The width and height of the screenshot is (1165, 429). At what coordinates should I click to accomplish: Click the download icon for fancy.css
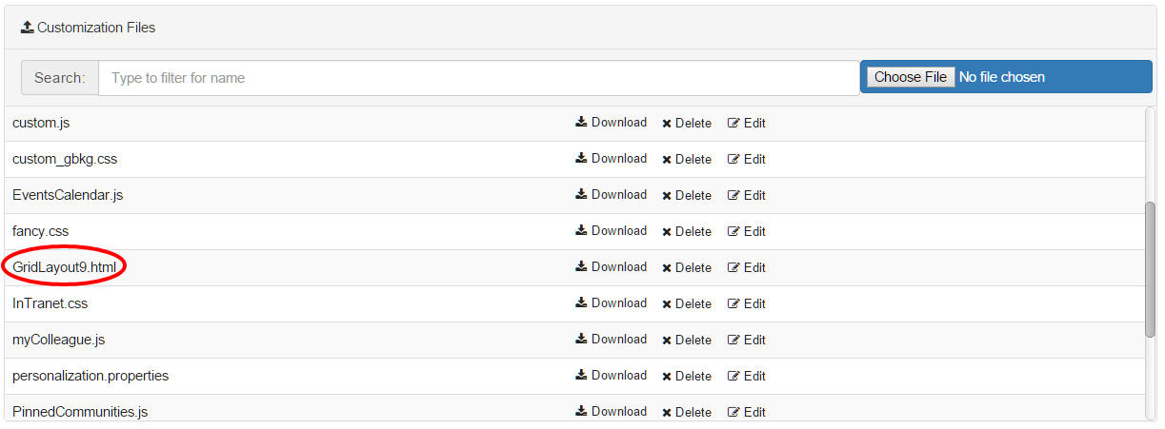pos(581,231)
